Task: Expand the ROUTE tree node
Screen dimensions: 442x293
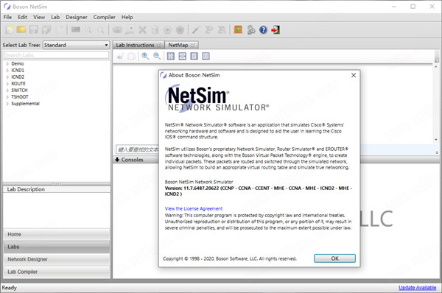Action: click(x=7, y=84)
